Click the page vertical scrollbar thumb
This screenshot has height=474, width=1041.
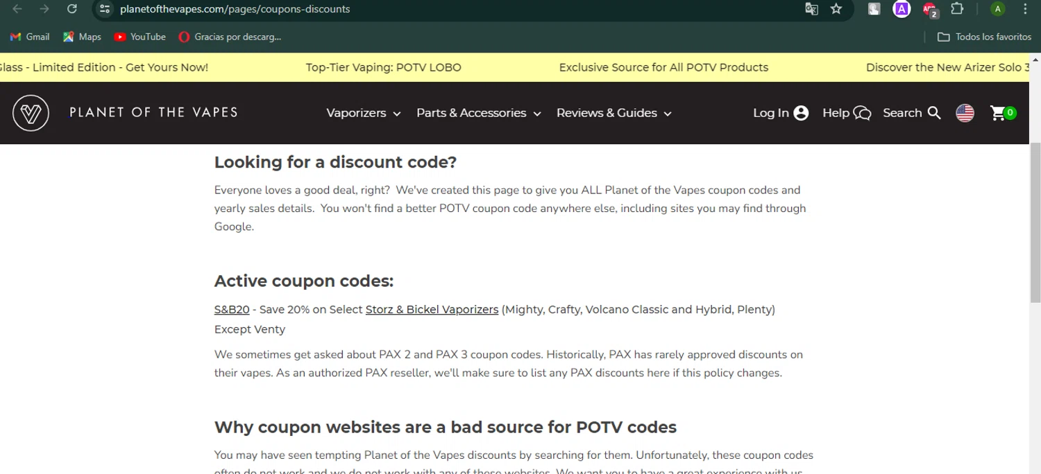click(1035, 222)
